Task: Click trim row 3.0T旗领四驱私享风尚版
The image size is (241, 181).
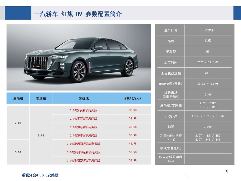Action: coord(83,161)
